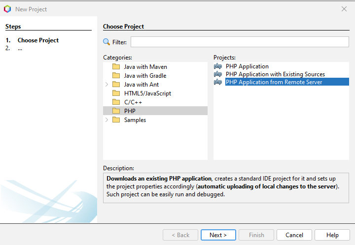355x245 pixels.
Task: Click the PHP Application project icon
Action: tap(218, 66)
